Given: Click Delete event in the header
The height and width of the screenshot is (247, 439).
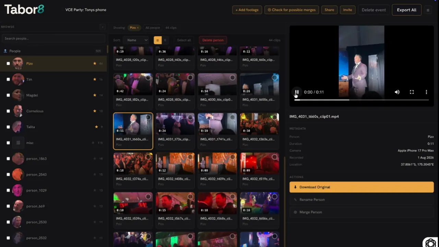Looking at the screenshot, I should (x=373, y=10).
